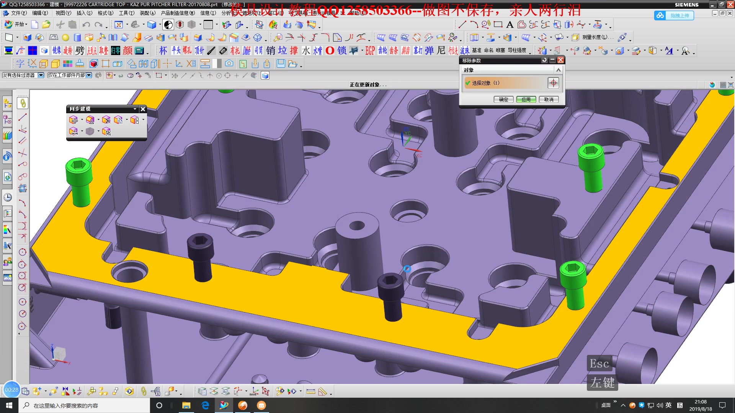This screenshot has width=735, height=413.
Task: Click the 取消 cancel button
Action: point(549,99)
